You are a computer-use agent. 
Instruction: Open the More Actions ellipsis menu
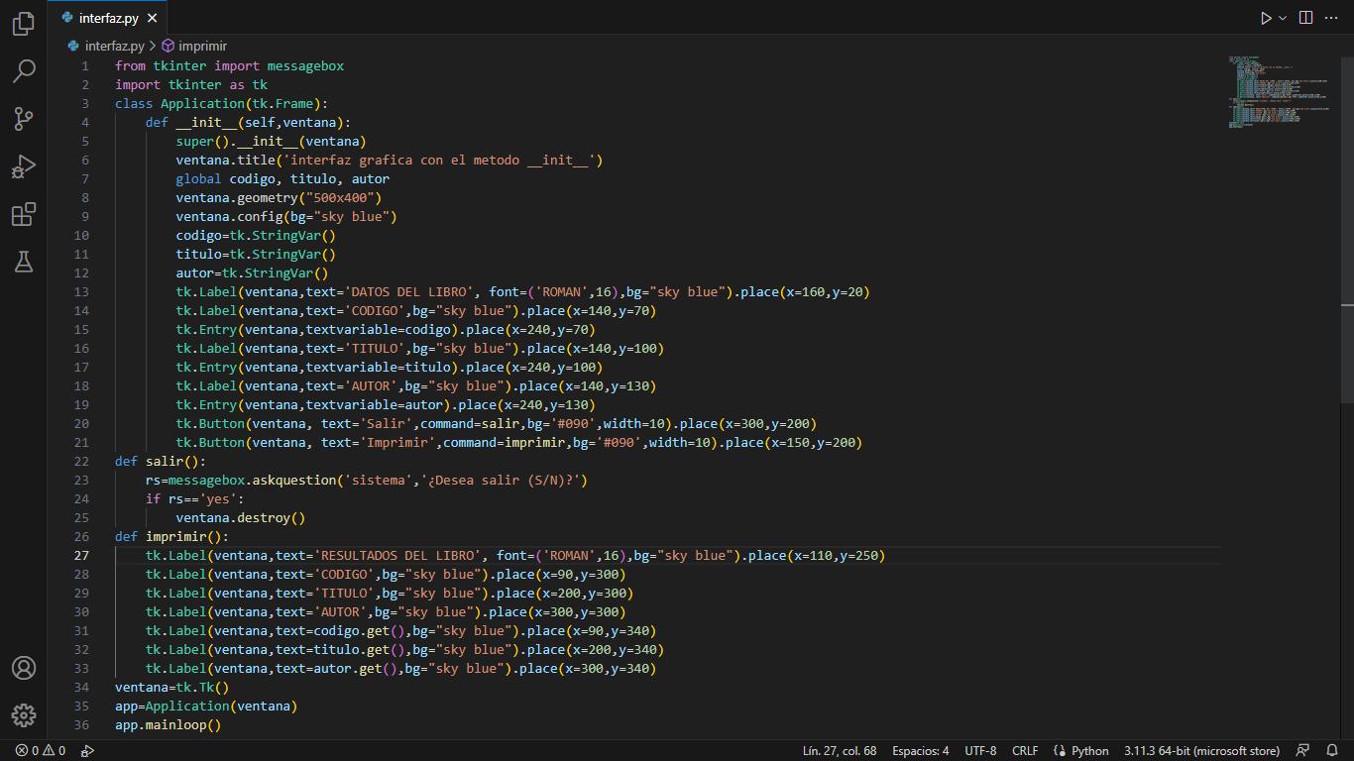point(1331,17)
